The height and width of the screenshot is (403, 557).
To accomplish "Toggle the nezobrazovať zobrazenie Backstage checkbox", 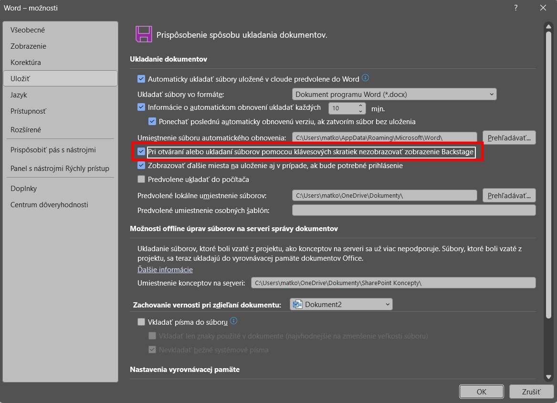I will [x=141, y=152].
